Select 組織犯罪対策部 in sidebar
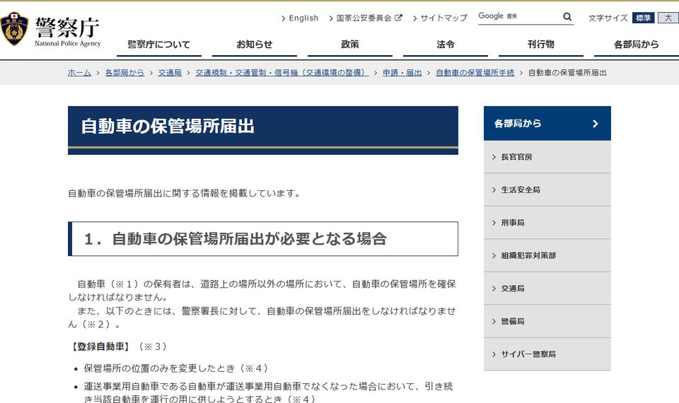Screen dimensions: 679x403 coord(547,256)
